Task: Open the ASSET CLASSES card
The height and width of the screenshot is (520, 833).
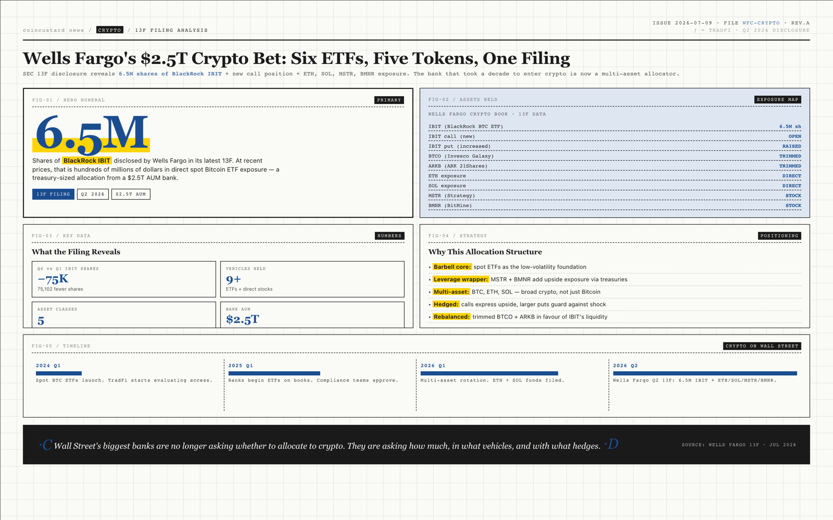Action: click(x=124, y=315)
